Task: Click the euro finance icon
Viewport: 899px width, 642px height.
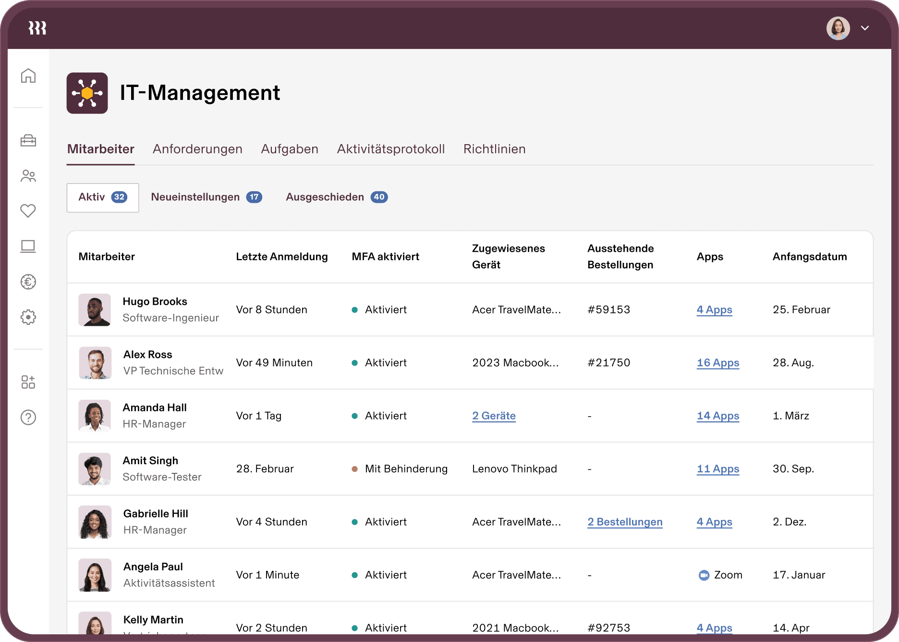Action: point(28,282)
